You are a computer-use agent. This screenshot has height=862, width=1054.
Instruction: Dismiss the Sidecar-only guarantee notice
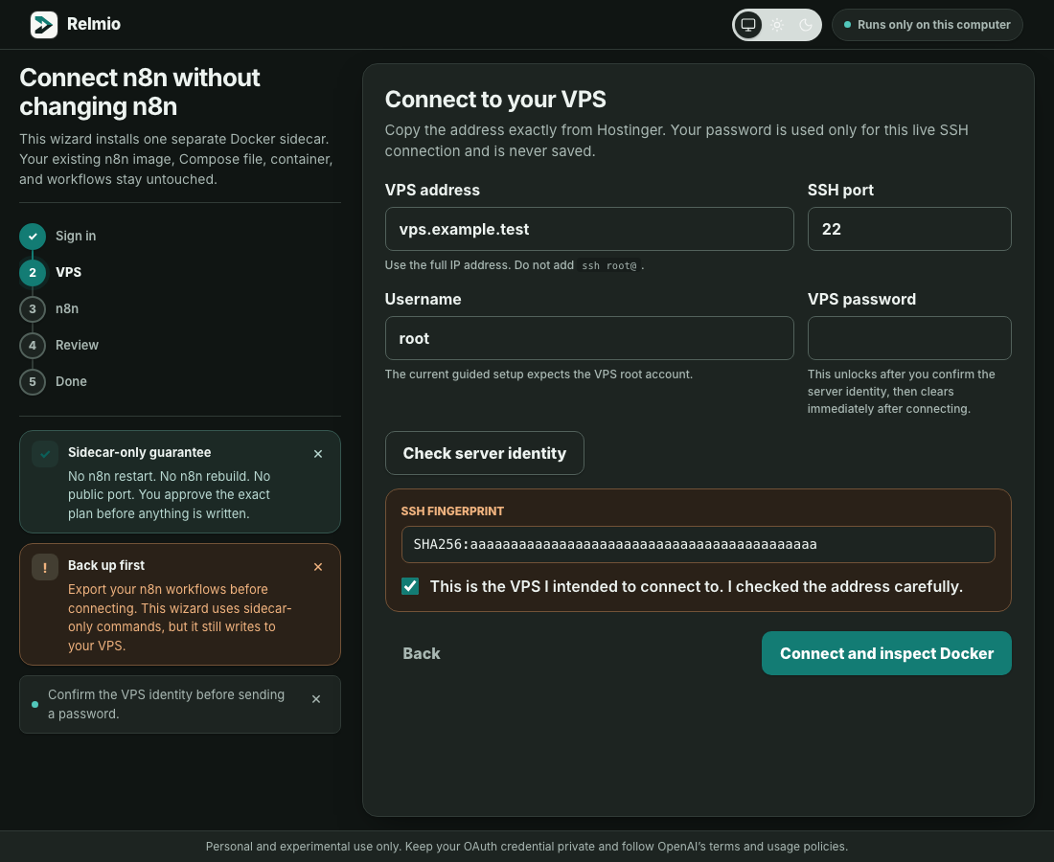tap(318, 454)
